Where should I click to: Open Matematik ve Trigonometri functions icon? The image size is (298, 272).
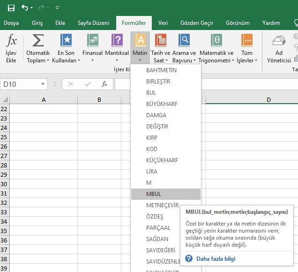point(216,41)
